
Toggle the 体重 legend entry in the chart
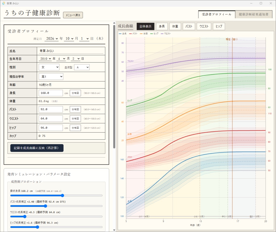pos(144,34)
